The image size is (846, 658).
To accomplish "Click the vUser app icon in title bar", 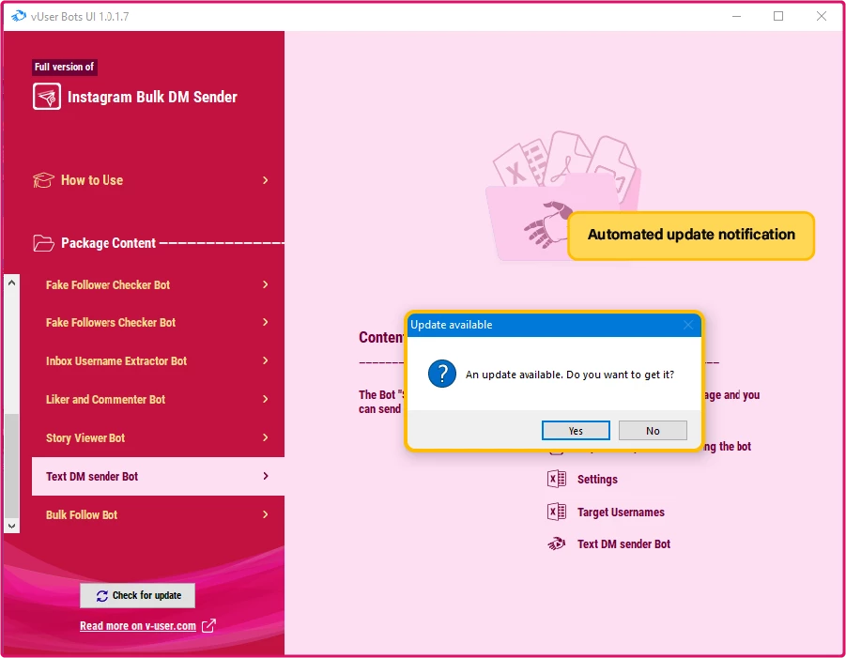I will tap(19, 16).
